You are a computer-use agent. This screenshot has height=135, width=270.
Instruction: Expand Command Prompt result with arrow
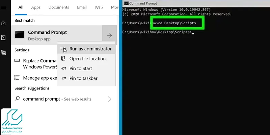pos(109,35)
